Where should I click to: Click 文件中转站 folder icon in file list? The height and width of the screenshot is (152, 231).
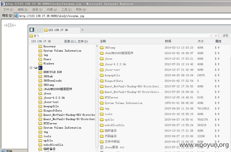tap(102, 142)
